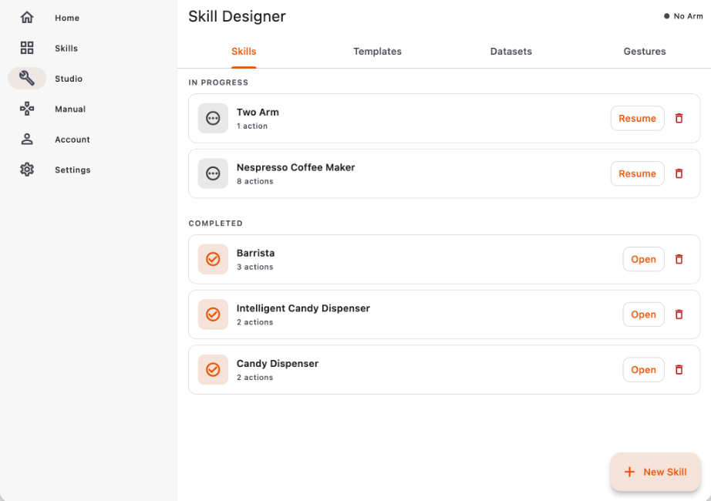Switch to the Skills tab
This screenshot has width=711, height=501.
(x=244, y=51)
